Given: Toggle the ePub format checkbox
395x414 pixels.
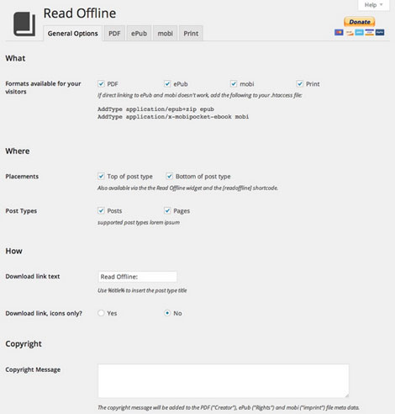Looking at the screenshot, I should pyautogui.click(x=167, y=83).
